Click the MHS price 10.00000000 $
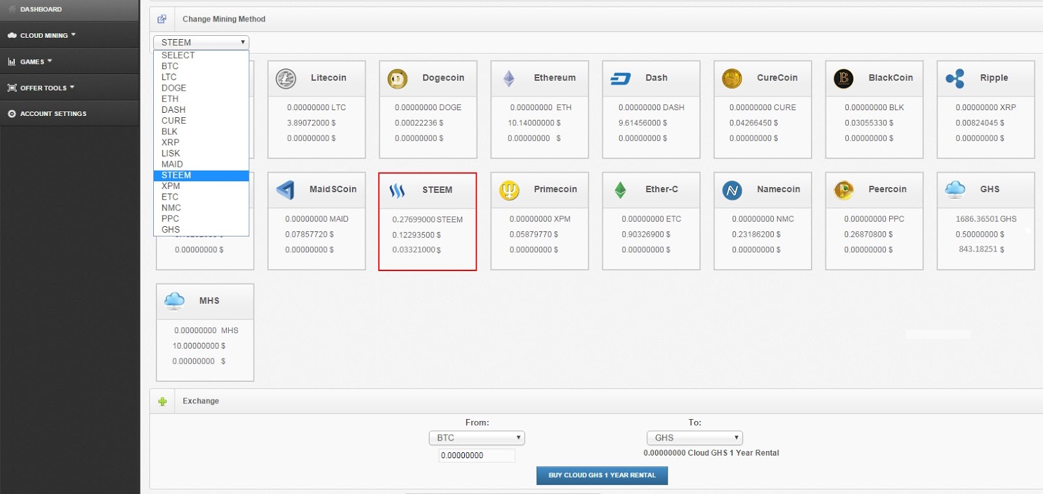The width and height of the screenshot is (1043, 494). (199, 346)
